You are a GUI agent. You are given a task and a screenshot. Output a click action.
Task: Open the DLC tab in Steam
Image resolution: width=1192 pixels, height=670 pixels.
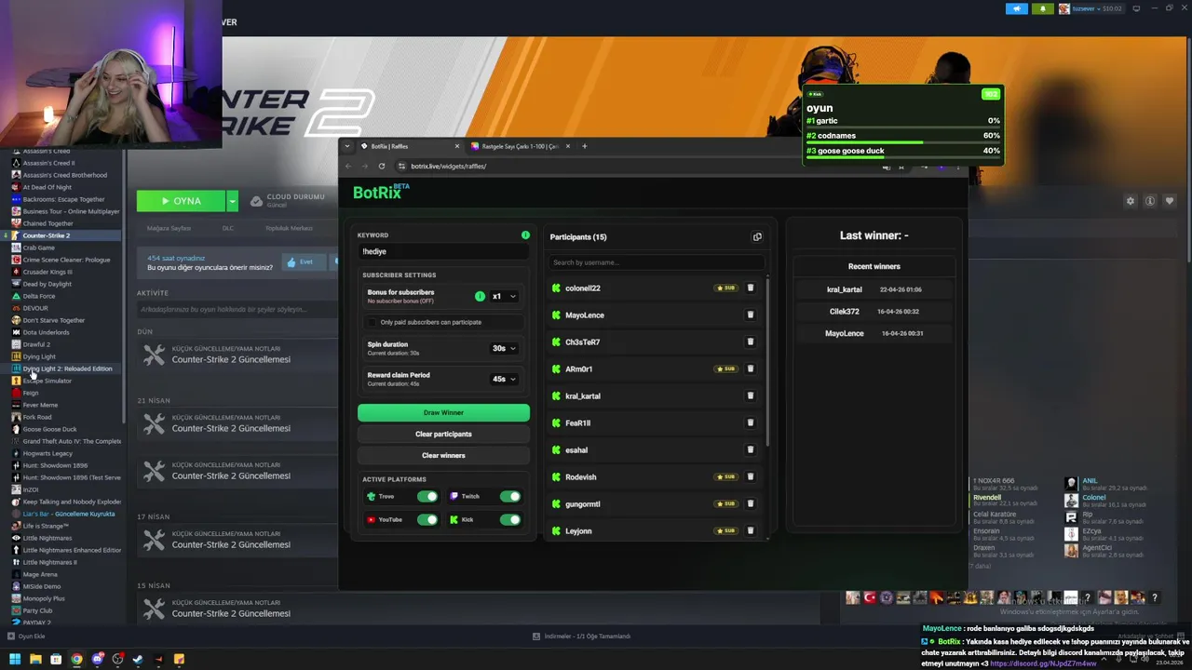[228, 228]
